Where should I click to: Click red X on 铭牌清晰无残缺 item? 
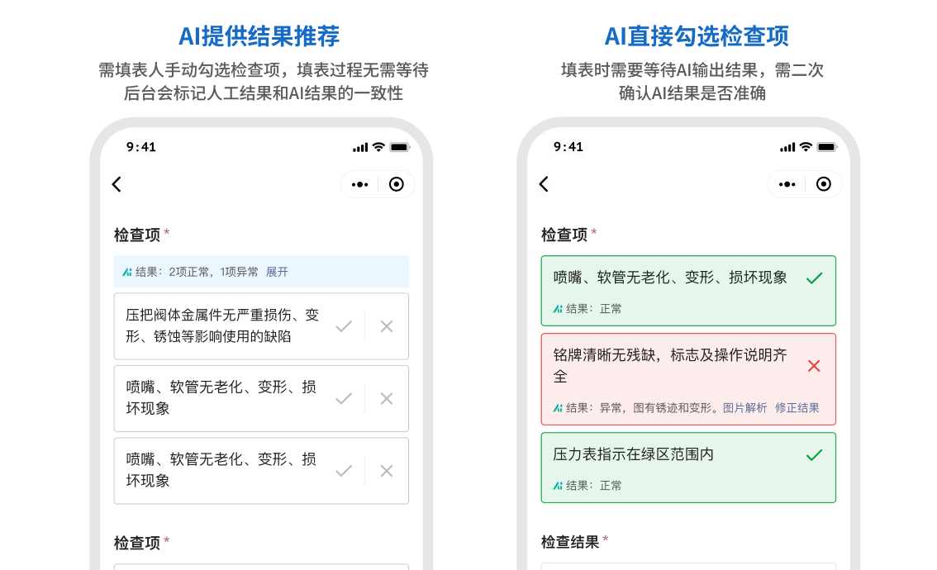click(814, 365)
